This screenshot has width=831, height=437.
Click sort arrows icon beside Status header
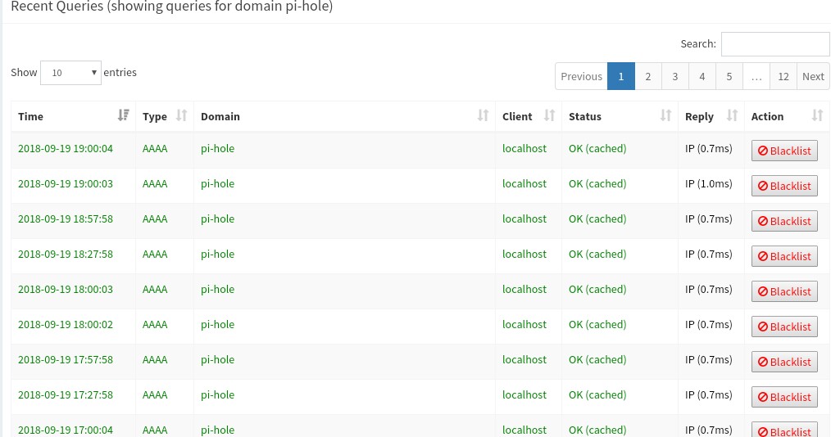[666, 116]
